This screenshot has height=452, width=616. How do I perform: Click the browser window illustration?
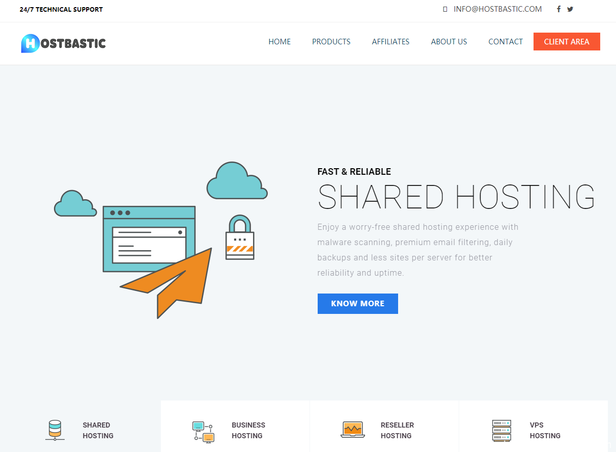pos(148,238)
